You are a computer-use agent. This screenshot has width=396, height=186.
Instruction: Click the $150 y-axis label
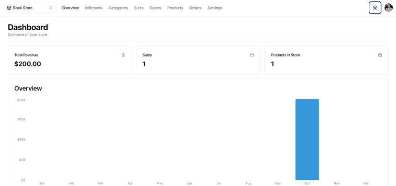[x=21, y=119]
